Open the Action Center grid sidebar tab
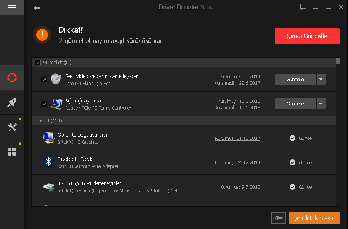348x229 pixels. pyautogui.click(x=12, y=152)
